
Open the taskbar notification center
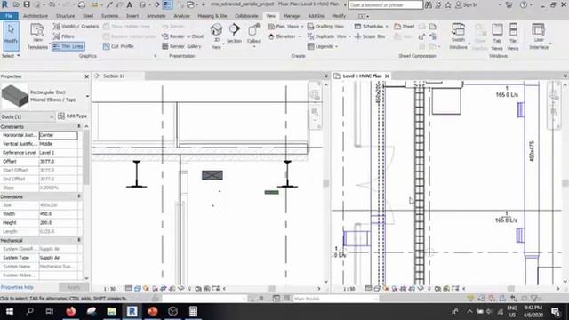click(555, 311)
